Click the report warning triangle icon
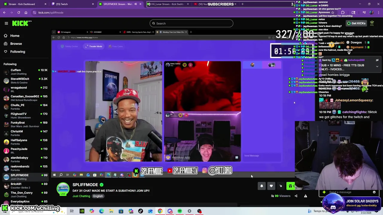 pos(306,196)
